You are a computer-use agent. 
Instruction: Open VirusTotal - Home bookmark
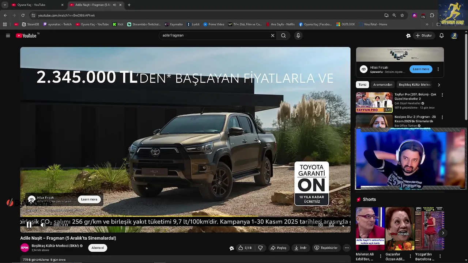tap(373, 24)
